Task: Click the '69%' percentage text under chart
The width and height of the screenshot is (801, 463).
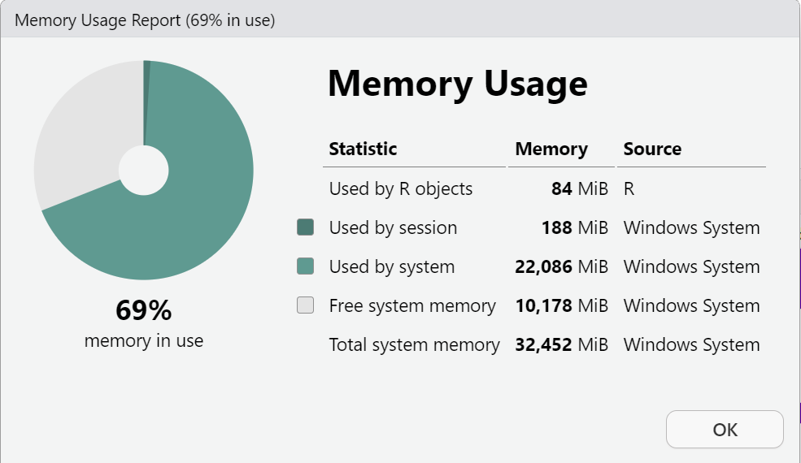Action: point(144,310)
